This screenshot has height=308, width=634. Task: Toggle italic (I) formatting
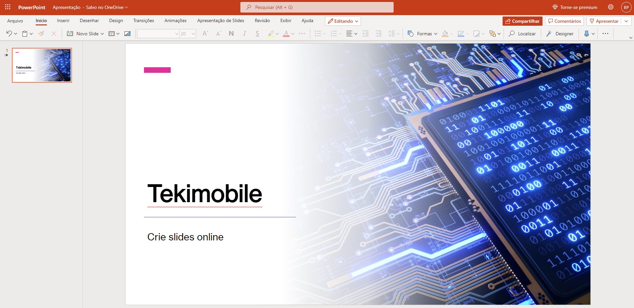(244, 33)
